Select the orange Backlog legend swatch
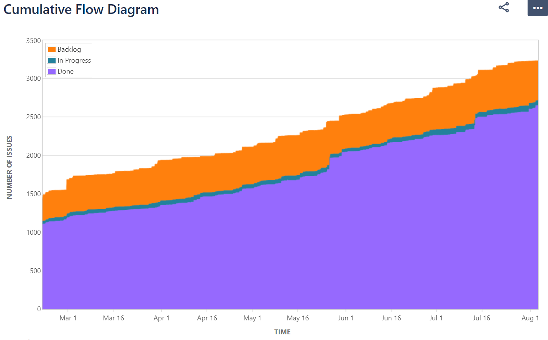548x340 pixels. click(52, 49)
